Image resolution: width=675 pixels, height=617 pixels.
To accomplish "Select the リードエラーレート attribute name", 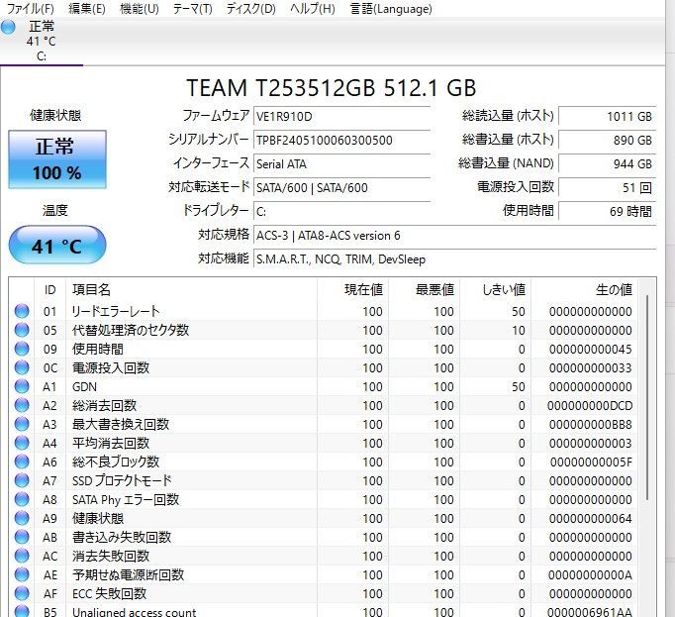I will pyautogui.click(x=116, y=311).
